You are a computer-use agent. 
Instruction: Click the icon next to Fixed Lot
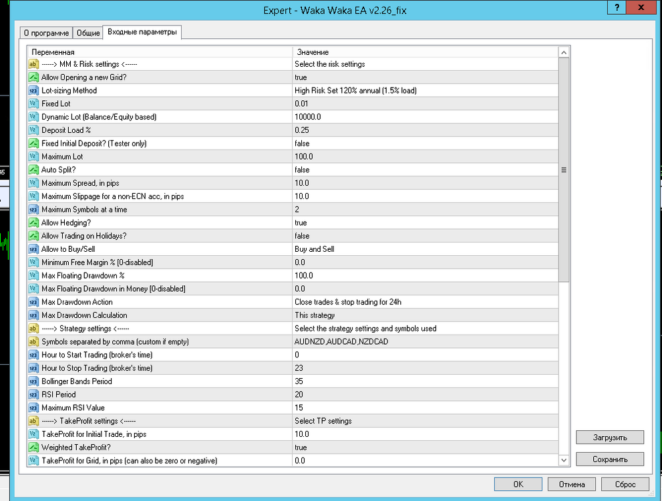click(x=33, y=104)
